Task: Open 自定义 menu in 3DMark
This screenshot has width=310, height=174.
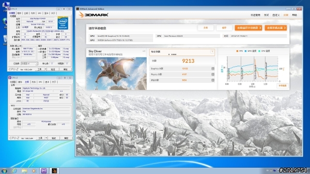Action: pyautogui.click(x=276, y=15)
